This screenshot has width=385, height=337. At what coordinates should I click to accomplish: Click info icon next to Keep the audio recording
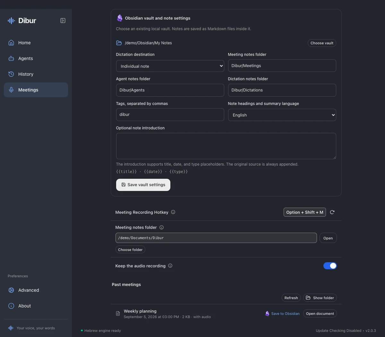(170, 266)
